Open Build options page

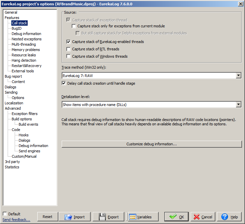pos(22,119)
